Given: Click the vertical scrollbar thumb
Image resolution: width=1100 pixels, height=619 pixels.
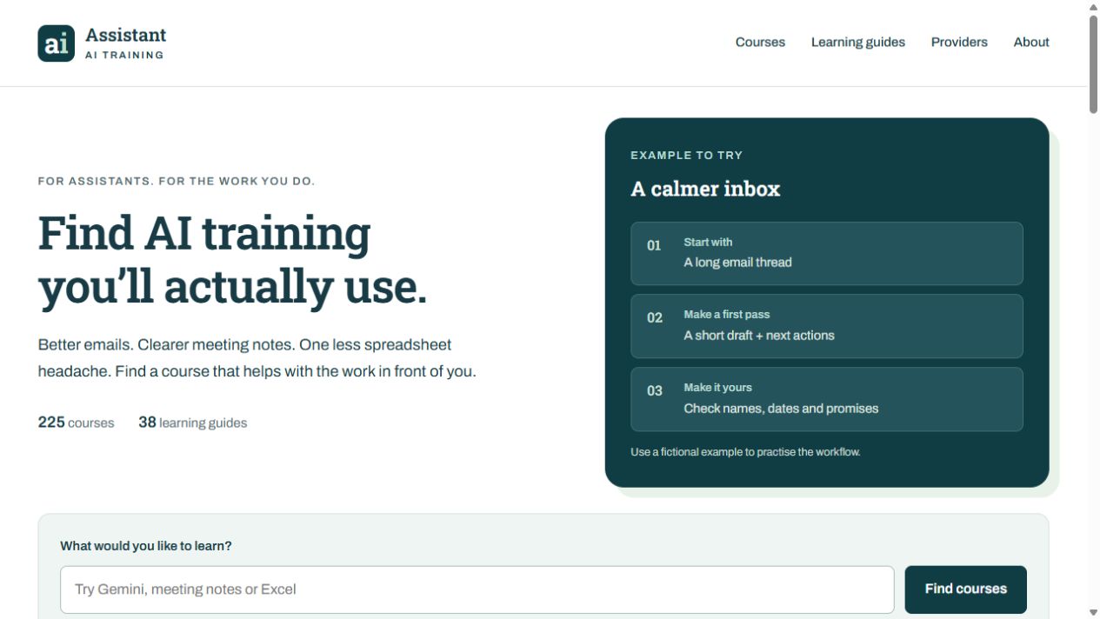Looking at the screenshot, I should [x=1093, y=63].
